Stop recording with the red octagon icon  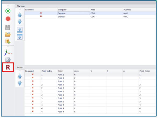click(8, 19)
